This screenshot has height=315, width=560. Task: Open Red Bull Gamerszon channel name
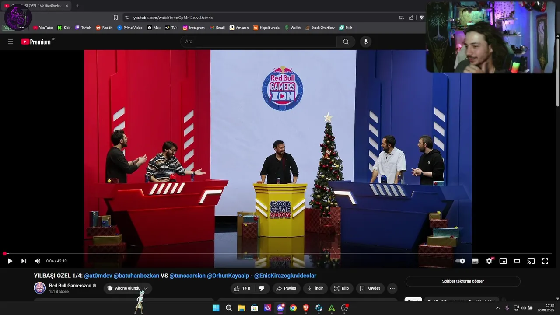click(70, 286)
